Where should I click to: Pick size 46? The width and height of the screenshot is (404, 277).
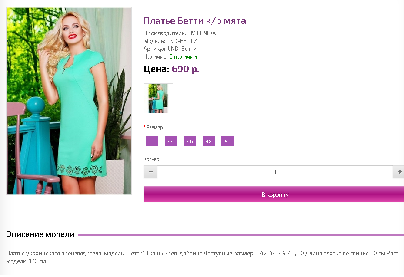tap(190, 142)
